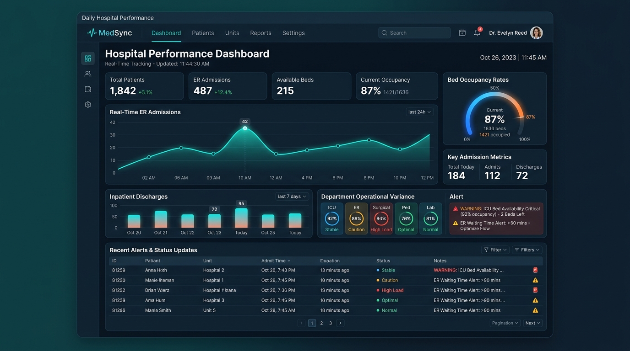
Task: Click patient name Mania Smith
Action: coord(158,310)
